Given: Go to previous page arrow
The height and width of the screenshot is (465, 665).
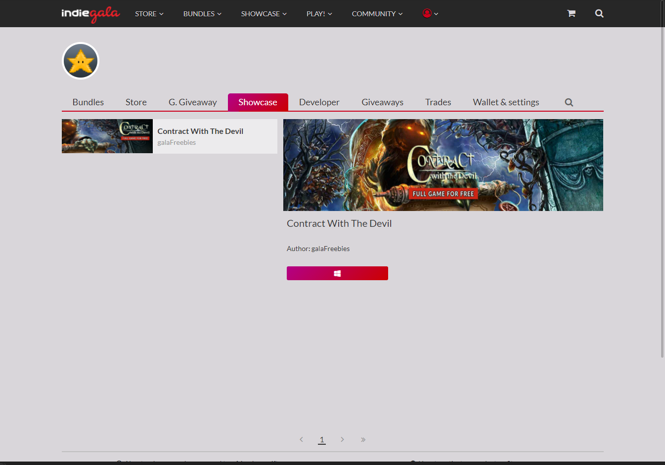Looking at the screenshot, I should [301, 439].
